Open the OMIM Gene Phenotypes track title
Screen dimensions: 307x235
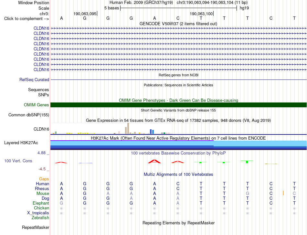[178, 100]
